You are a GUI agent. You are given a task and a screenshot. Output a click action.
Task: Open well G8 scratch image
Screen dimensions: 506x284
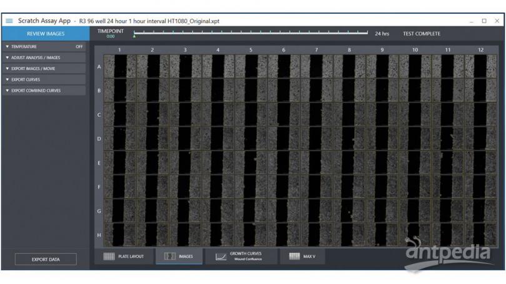tap(349, 211)
